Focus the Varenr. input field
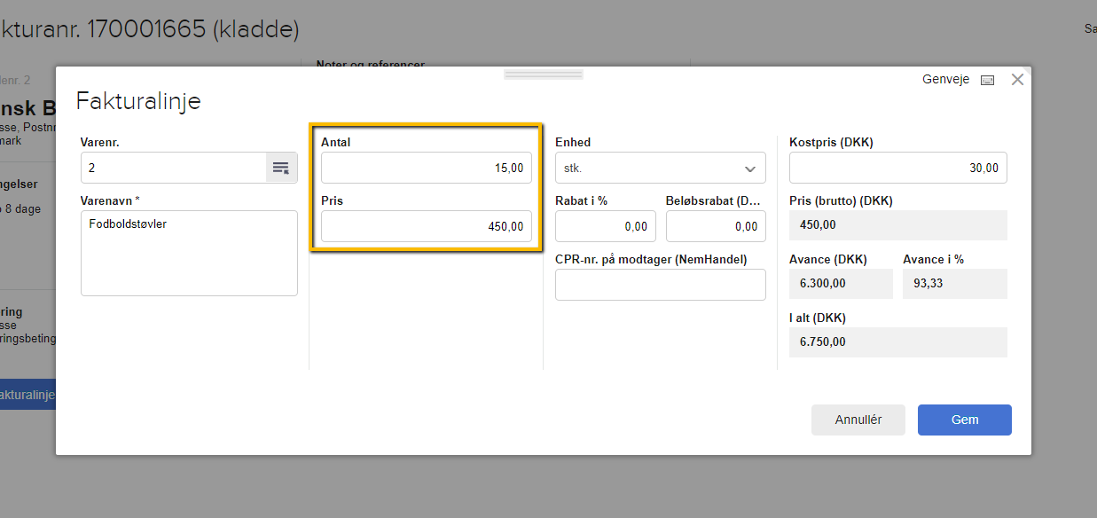The width and height of the screenshot is (1097, 518). (x=174, y=168)
